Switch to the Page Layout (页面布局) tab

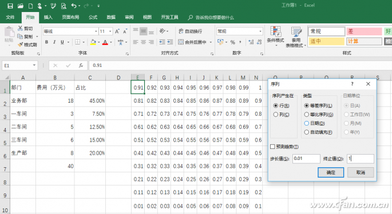point(70,17)
